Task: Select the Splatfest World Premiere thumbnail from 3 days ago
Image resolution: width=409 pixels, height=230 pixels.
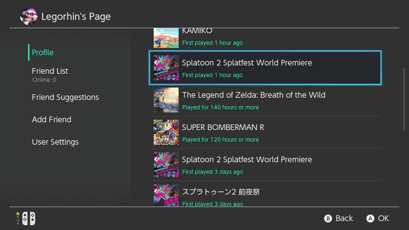Action: (166, 165)
